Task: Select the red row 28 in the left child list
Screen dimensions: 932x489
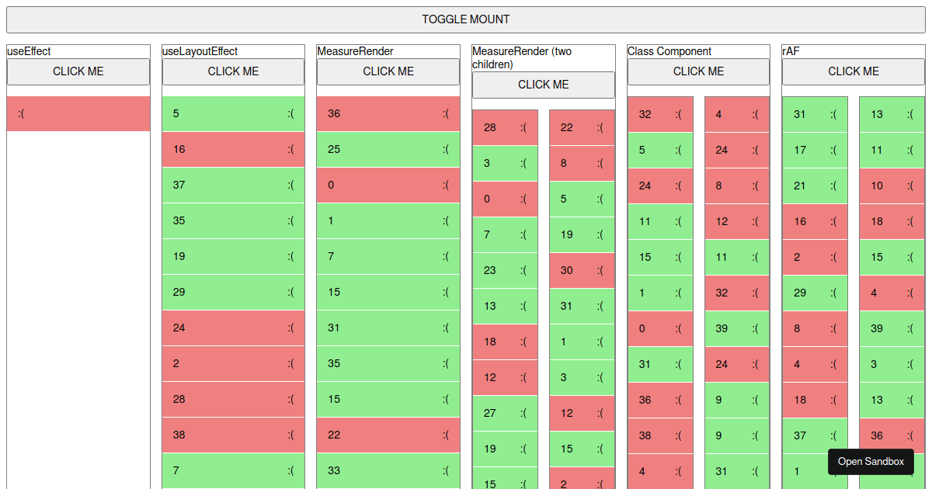Action: pos(504,127)
